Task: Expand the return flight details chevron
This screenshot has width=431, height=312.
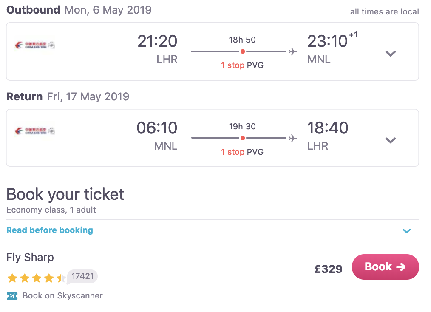Action: 390,140
